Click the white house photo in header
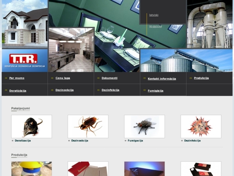Viewport: 234px width, 176px height. pos(25,24)
